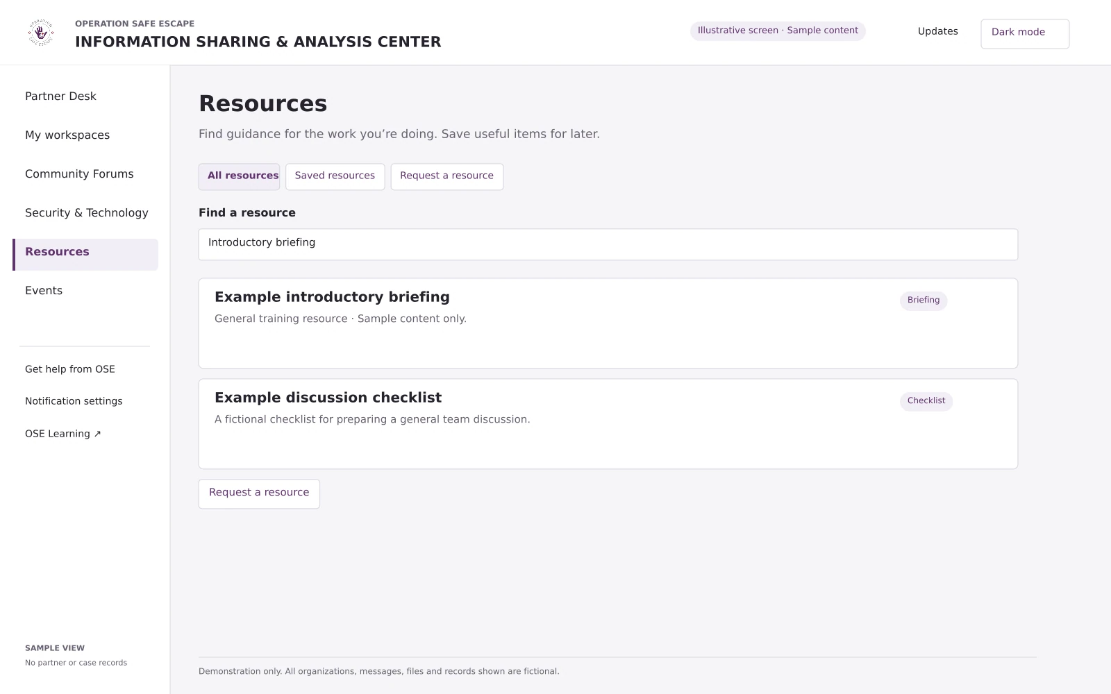Click the Briefing tag badge
This screenshot has height=694, width=1111.
point(924,301)
